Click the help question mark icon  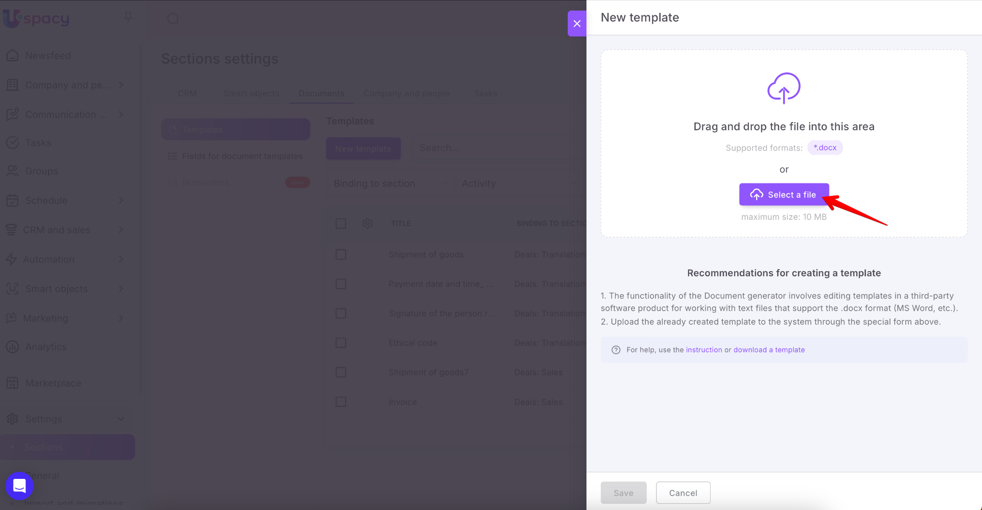[616, 350]
